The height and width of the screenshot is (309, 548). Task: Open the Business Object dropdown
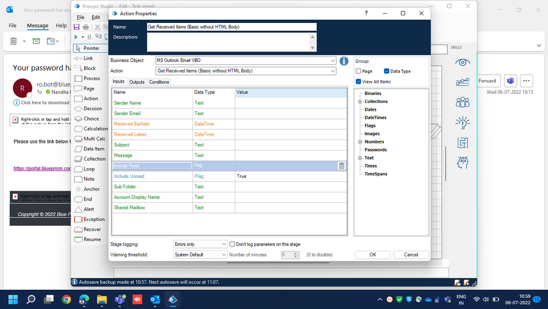click(332, 61)
